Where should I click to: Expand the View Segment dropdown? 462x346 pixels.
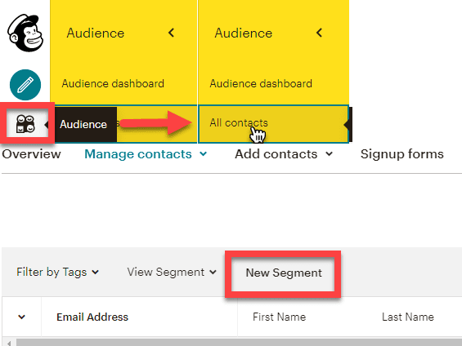[x=172, y=273]
